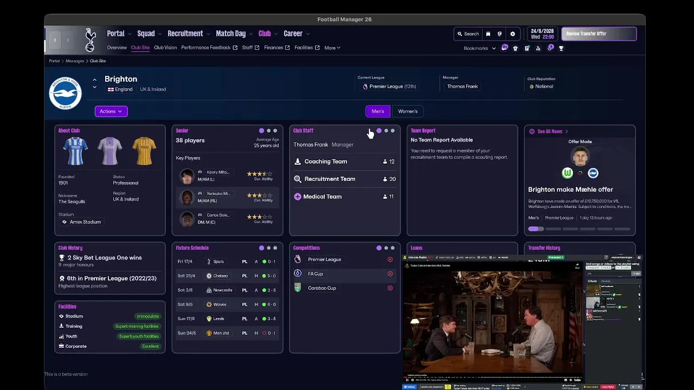
Task: Open the Bookmarks dropdown
Action: click(x=480, y=48)
